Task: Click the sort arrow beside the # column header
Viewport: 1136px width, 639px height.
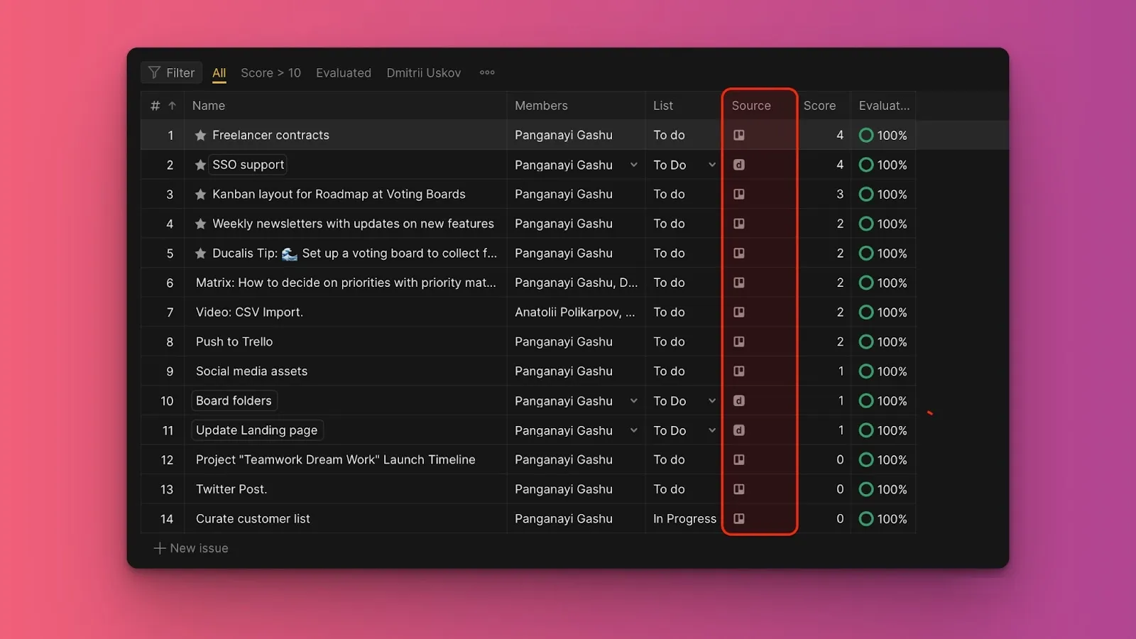Action: pos(171,105)
